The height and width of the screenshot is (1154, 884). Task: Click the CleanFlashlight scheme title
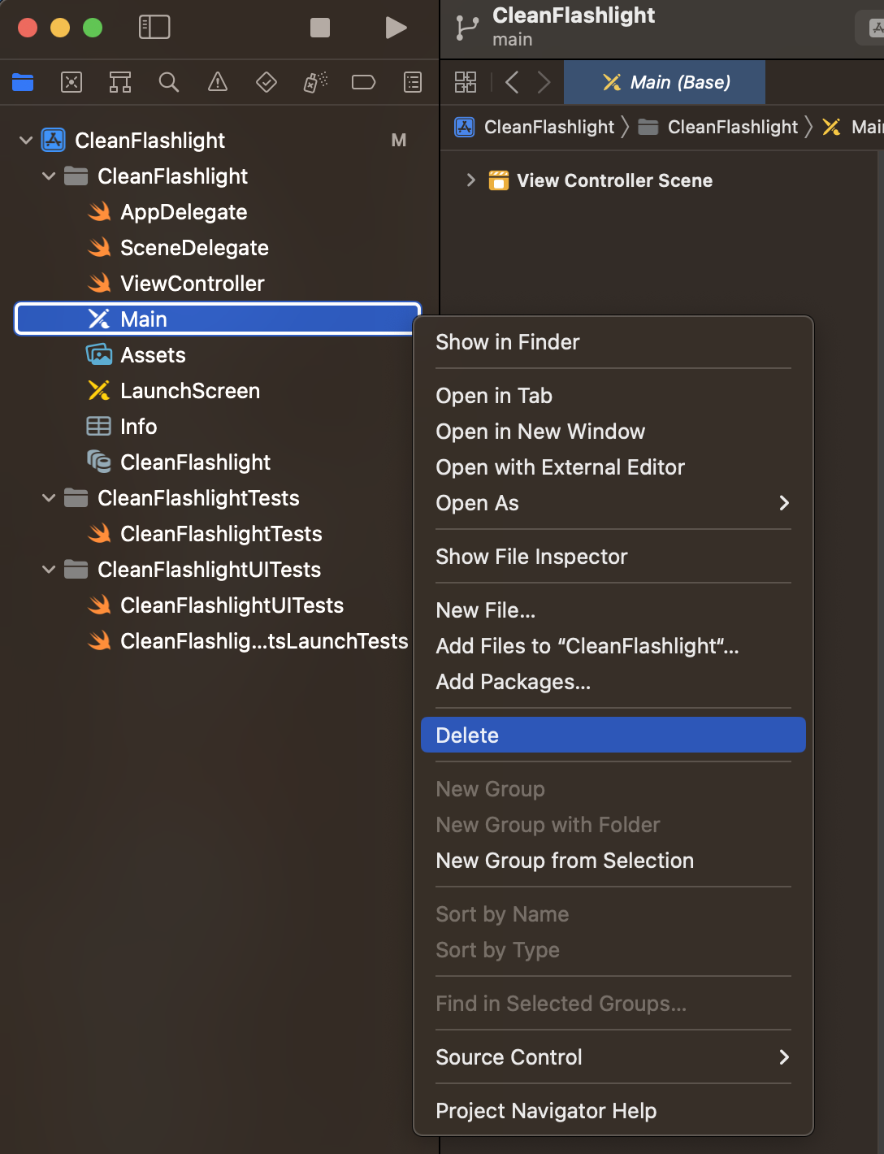(x=574, y=15)
